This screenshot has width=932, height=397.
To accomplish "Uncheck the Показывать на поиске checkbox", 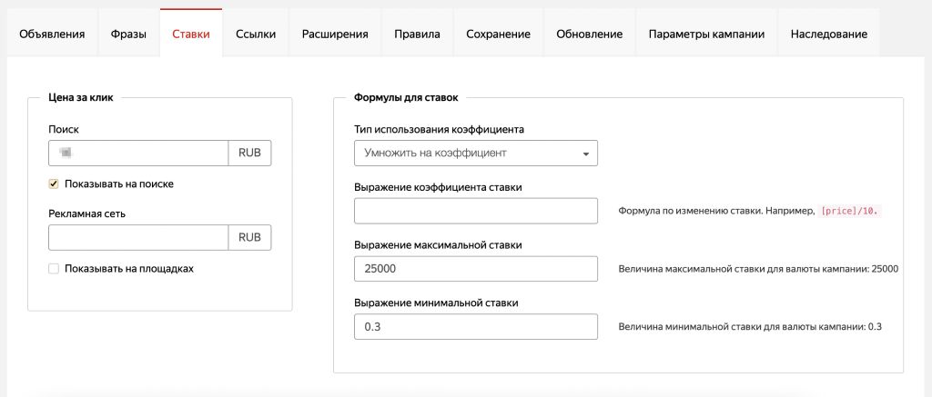I will point(54,184).
